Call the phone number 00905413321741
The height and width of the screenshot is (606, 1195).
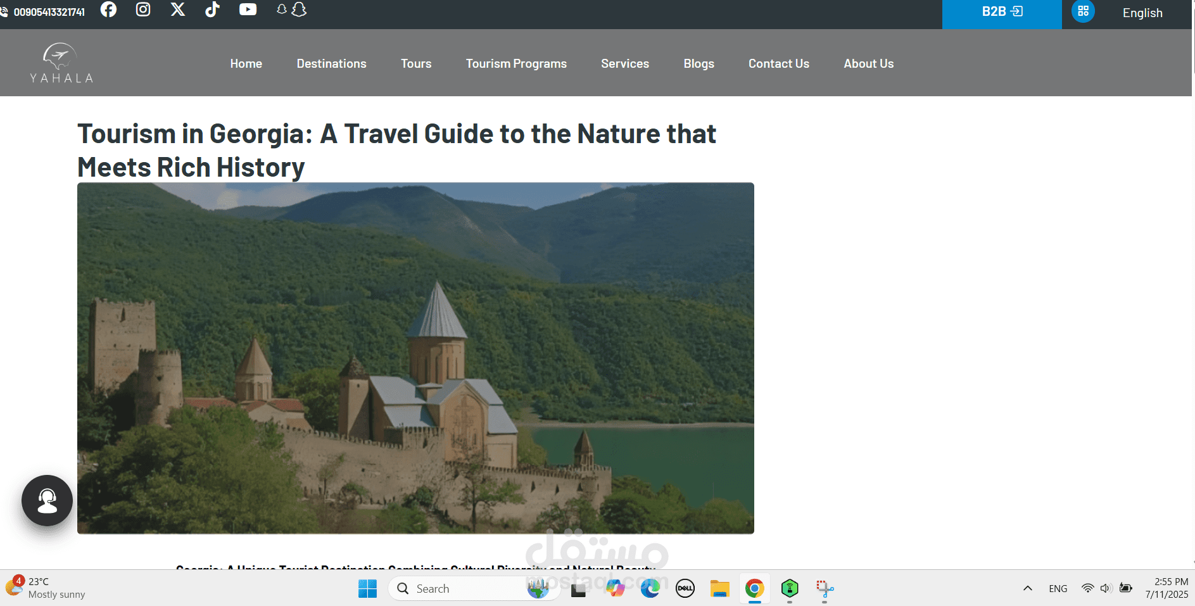(49, 12)
